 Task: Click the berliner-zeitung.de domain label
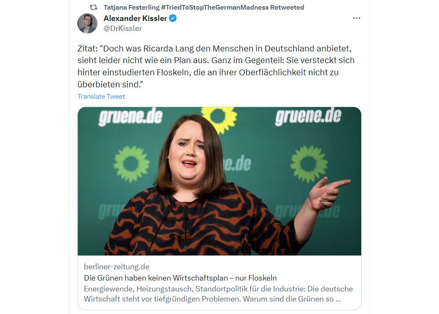click(x=117, y=267)
